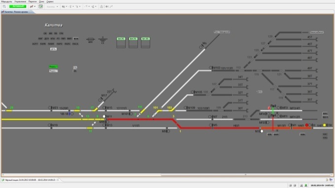
Task: Click red entry signal Н
Action: click(x=307, y=125)
